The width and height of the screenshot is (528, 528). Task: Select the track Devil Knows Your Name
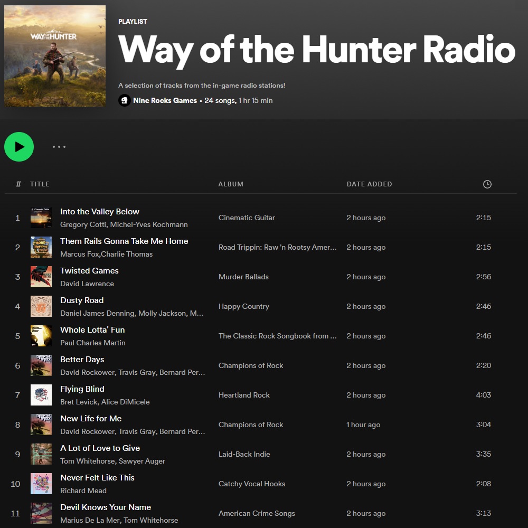click(106, 507)
